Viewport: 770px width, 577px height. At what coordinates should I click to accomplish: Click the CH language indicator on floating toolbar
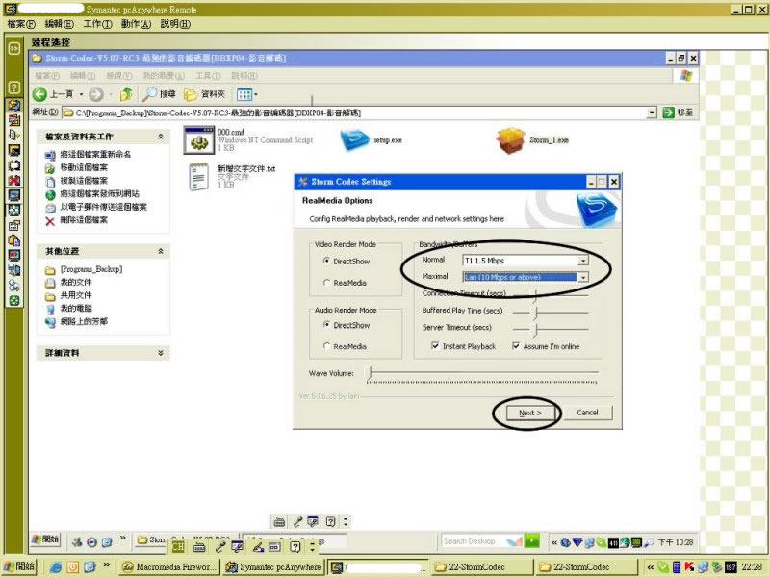click(x=178, y=546)
